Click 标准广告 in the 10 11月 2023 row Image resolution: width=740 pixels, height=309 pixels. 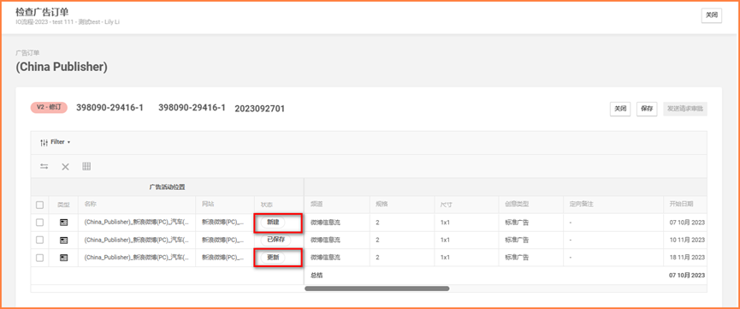pos(517,240)
